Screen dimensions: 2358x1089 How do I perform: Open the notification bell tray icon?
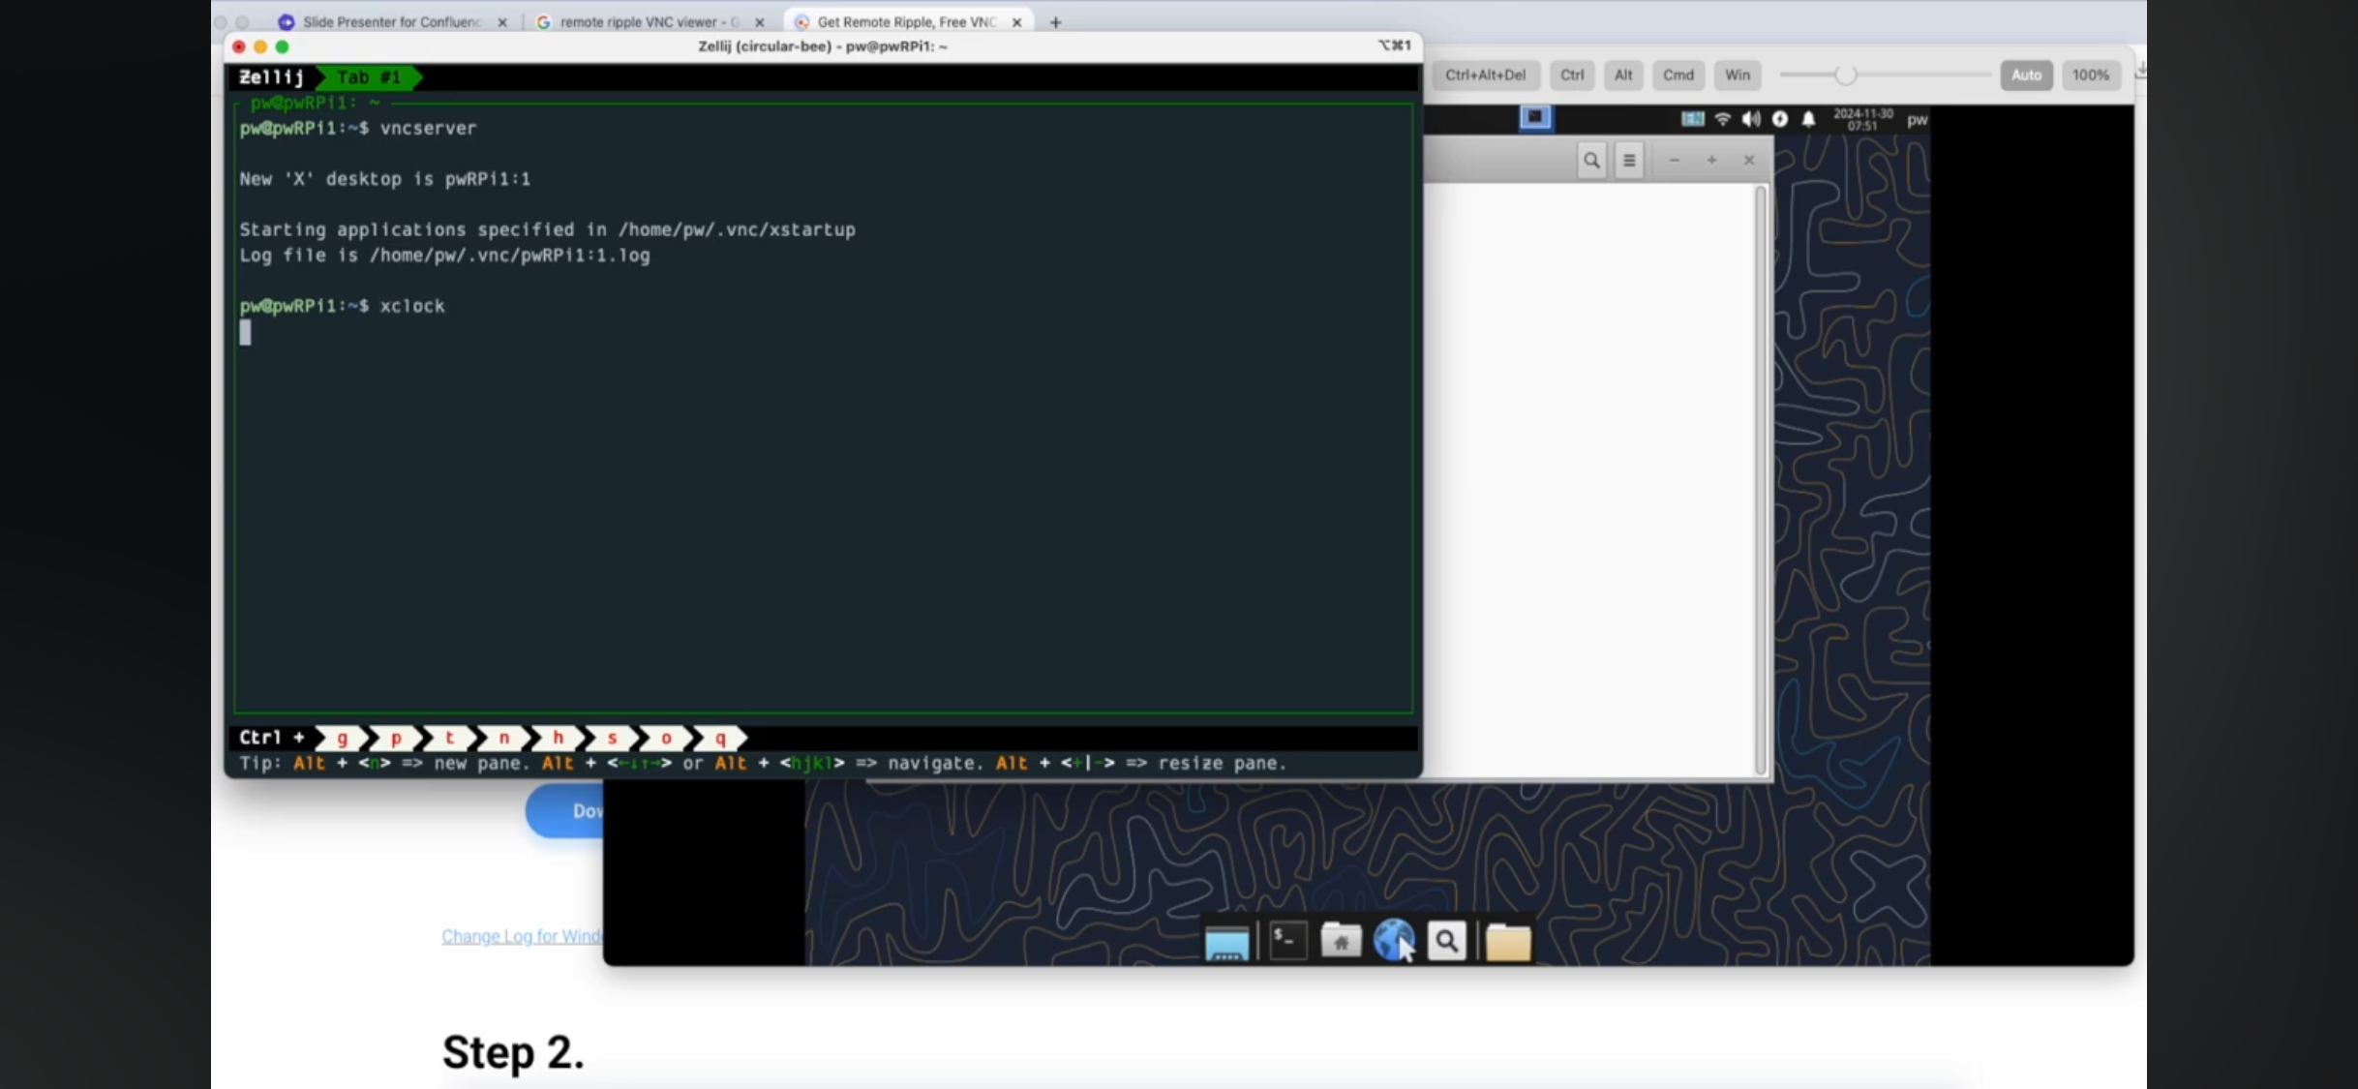[x=1808, y=119]
